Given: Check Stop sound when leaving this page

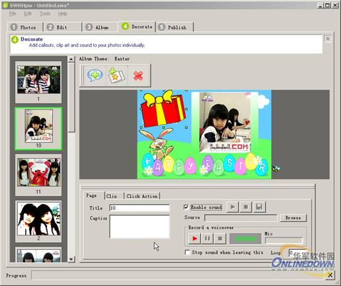Looking at the screenshot, I should (x=187, y=252).
